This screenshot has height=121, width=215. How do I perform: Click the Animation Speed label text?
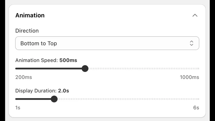[37, 60]
